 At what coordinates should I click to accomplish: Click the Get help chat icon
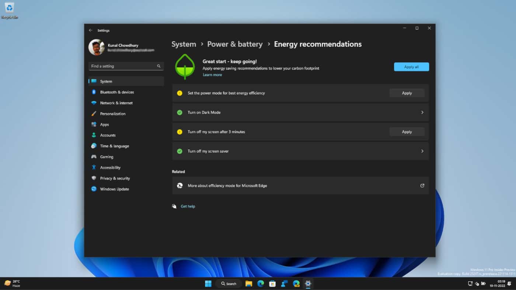pyautogui.click(x=174, y=206)
